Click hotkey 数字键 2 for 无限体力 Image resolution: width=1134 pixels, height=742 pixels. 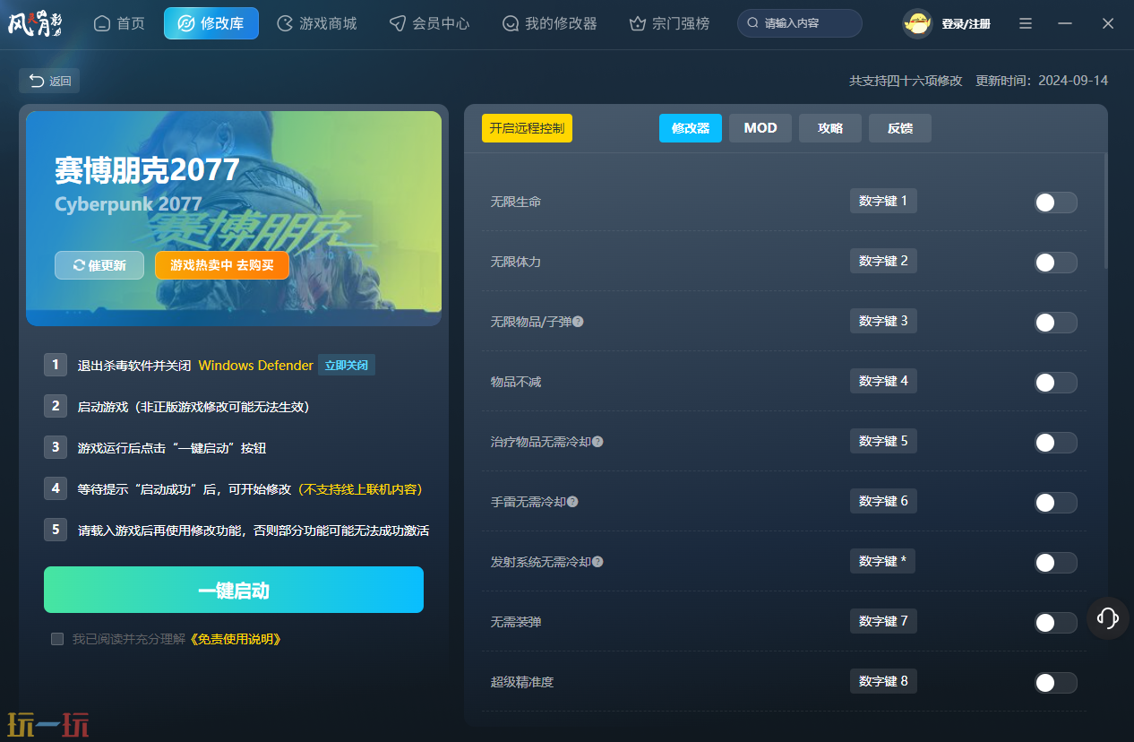pyautogui.click(x=883, y=261)
